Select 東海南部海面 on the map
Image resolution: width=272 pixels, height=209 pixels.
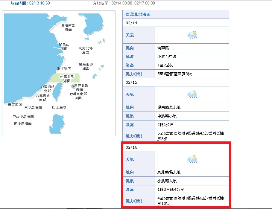point(86,66)
